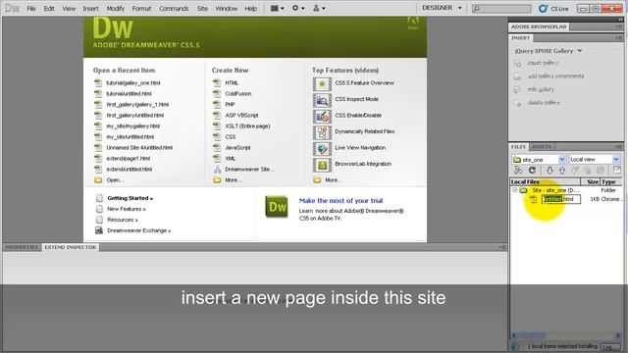
Task: Play Live View Navigation video icon
Action: pos(322,149)
